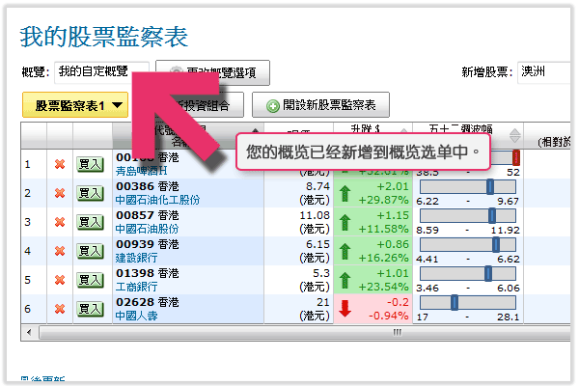Screen dimensions: 579x386
Task: Select price cell 6.15 (港元)
Action: (x=299, y=251)
